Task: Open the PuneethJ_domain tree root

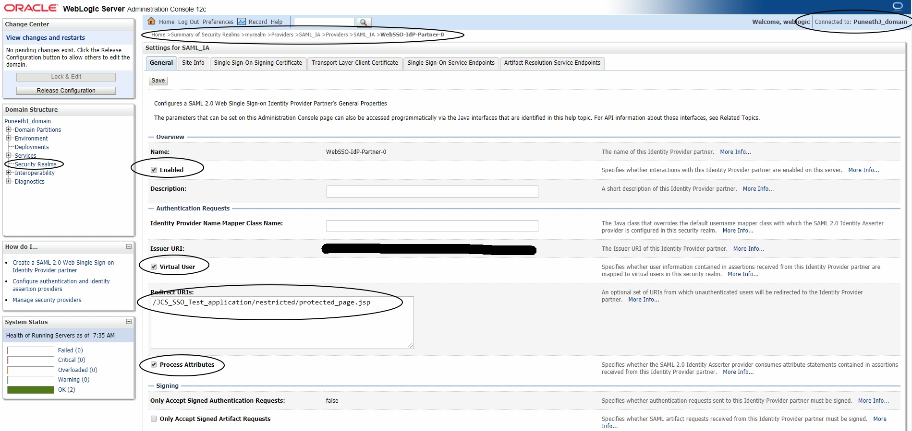Action: [x=28, y=121]
